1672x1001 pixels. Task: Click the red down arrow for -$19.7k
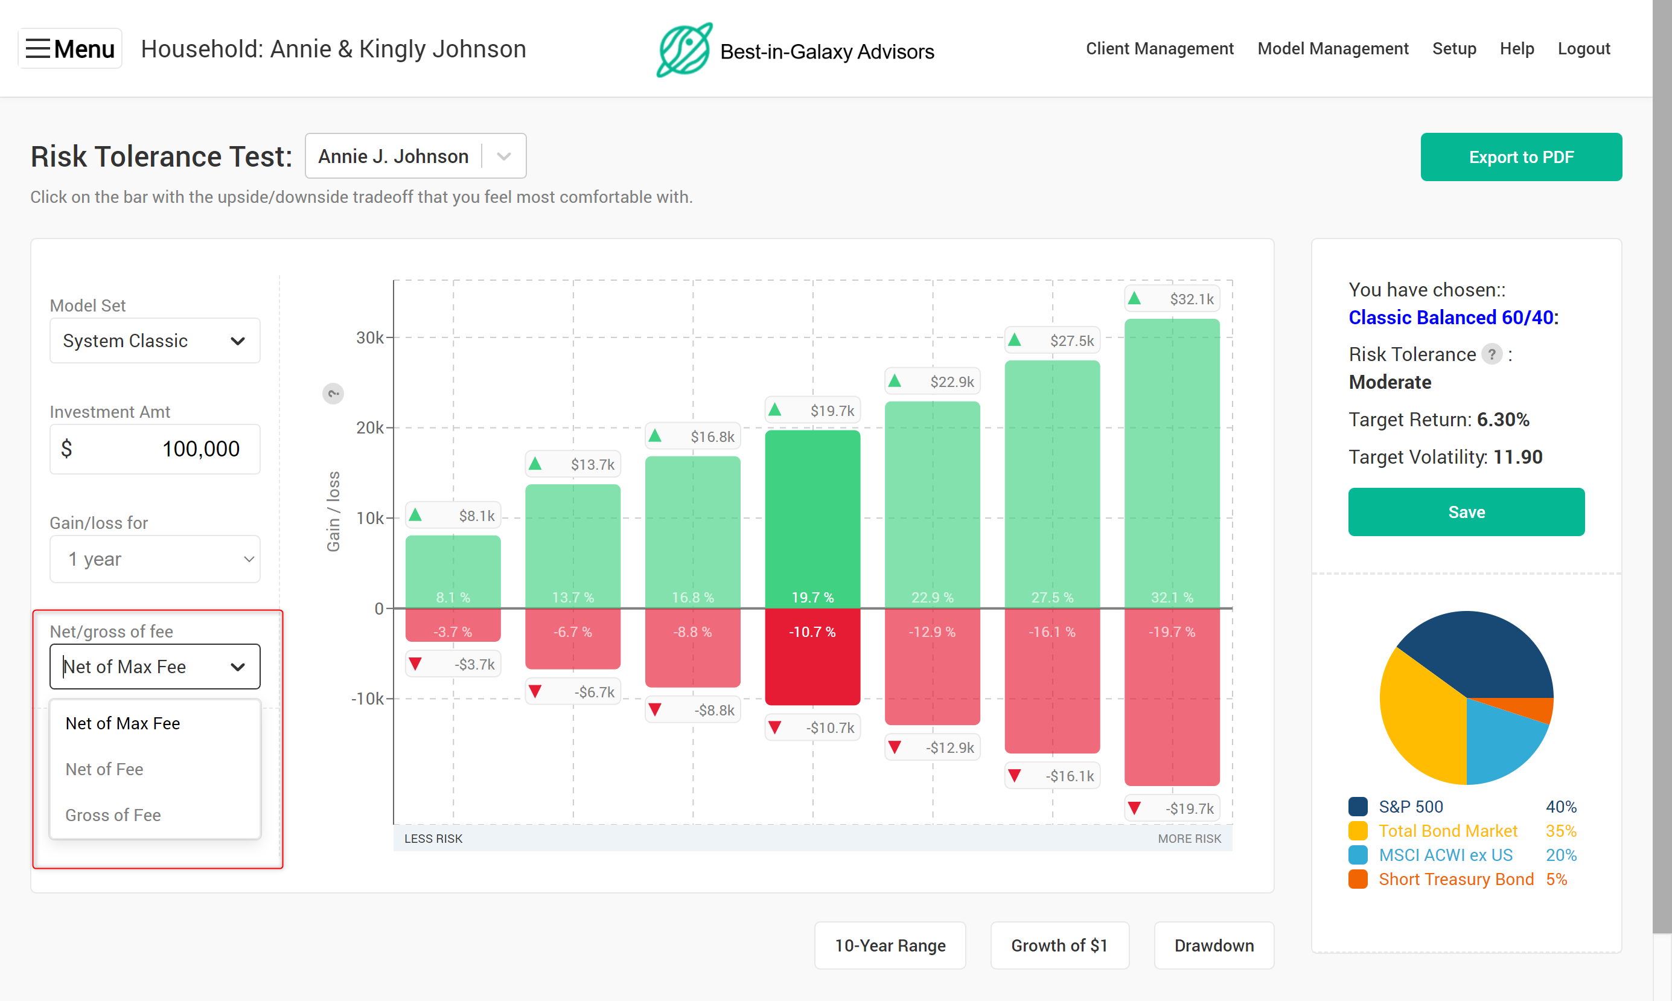click(x=1135, y=808)
